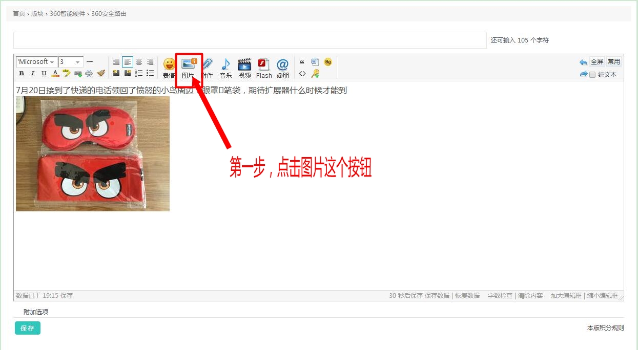Click the 数据已于 19:15 保存 status text
Image resolution: width=638 pixels, height=350 pixels.
pos(45,296)
